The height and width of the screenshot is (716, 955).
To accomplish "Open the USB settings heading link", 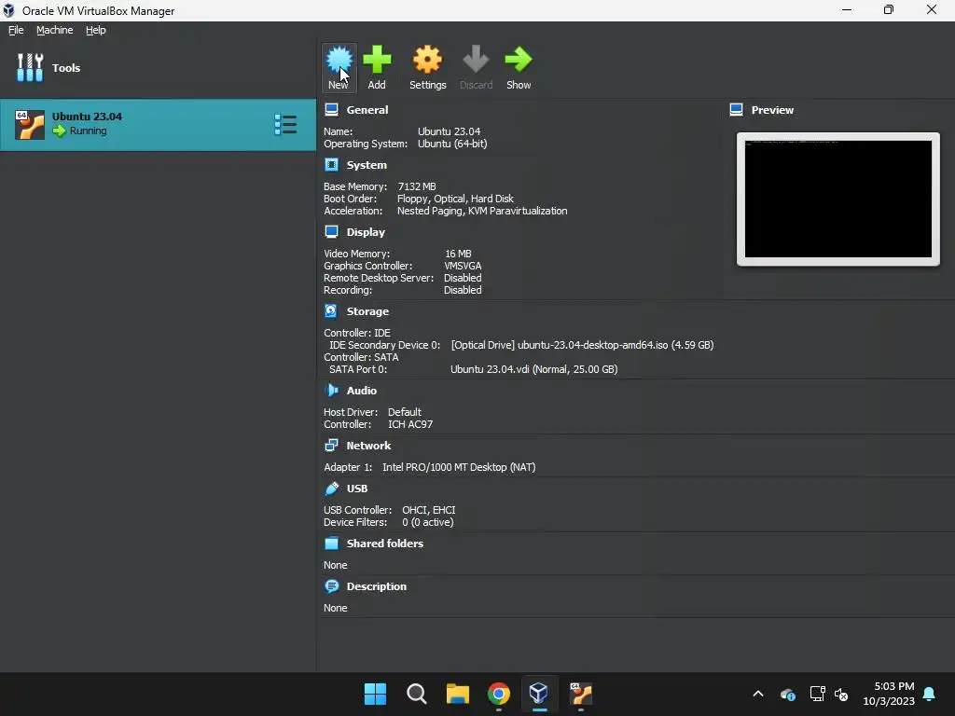I will 357,489.
